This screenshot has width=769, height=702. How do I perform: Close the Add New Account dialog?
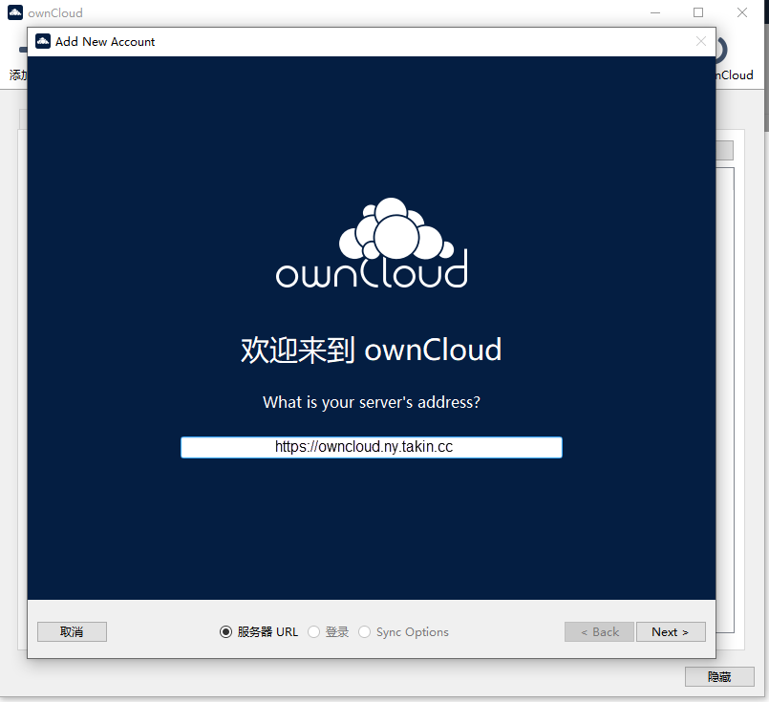tap(701, 42)
